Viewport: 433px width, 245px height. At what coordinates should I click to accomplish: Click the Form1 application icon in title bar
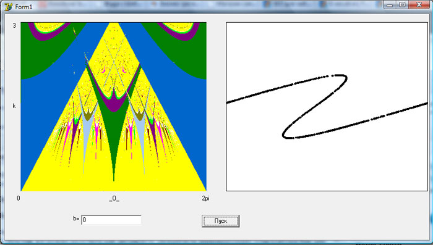pos(9,6)
